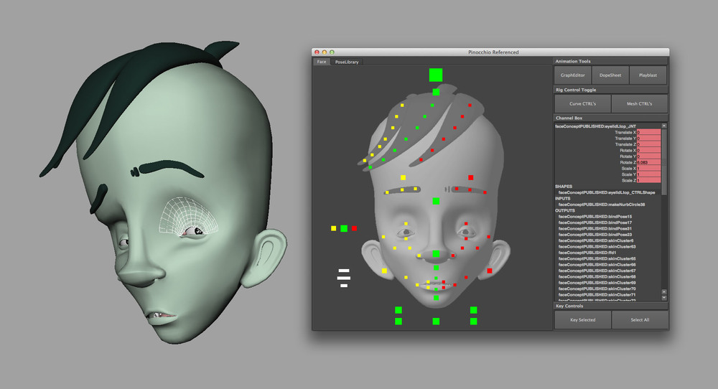Collapse the Channel Box section header
The image size is (718, 389).
point(610,118)
